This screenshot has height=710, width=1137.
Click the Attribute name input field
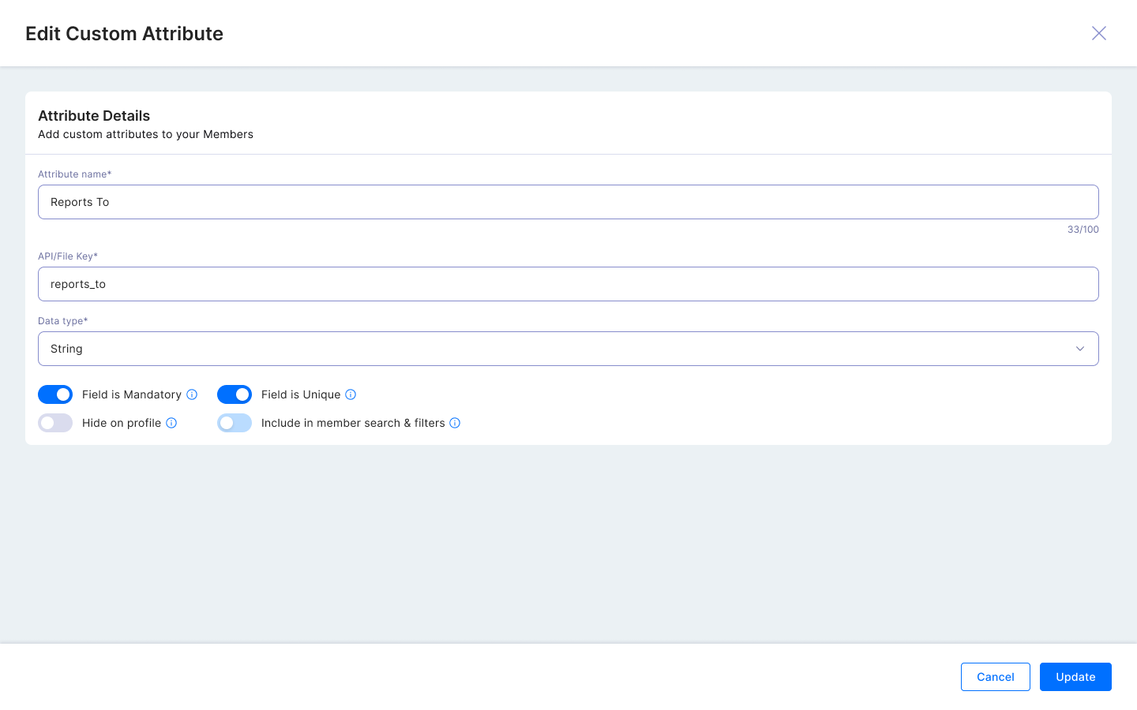pos(568,202)
